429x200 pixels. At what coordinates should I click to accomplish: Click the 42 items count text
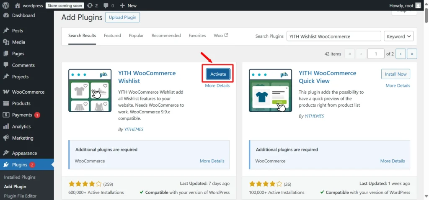tap(333, 54)
